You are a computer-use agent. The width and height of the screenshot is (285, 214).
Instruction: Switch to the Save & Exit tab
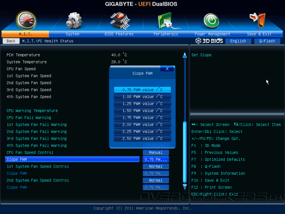point(259,34)
